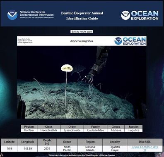
Task: Click the Lyssacinosida order cell
Action: point(72,130)
